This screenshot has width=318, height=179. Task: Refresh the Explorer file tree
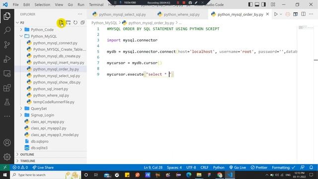click(x=76, y=22)
